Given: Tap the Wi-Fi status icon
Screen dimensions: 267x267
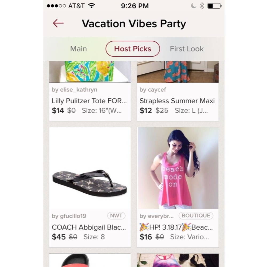Looking at the screenshot, I should [x=92, y=6].
